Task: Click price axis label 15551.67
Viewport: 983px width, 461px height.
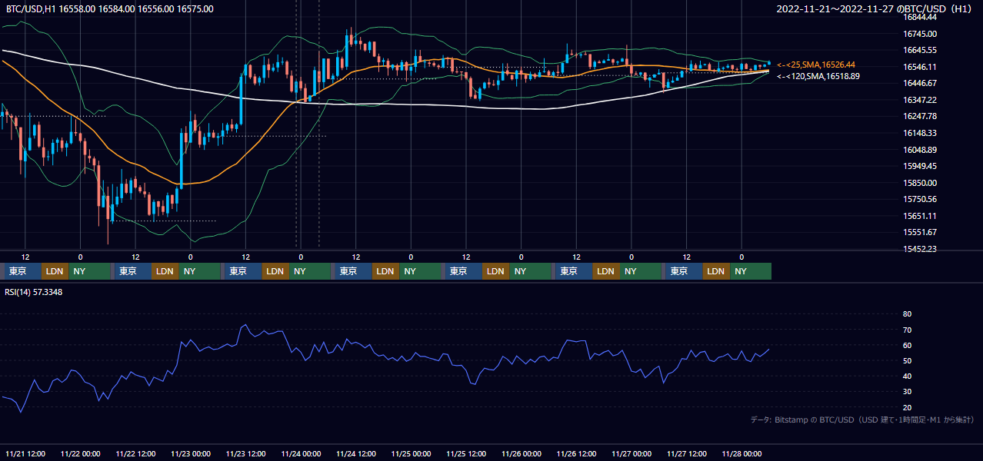Action: point(920,232)
